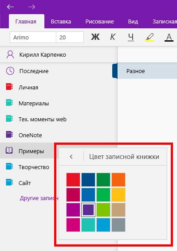Click the forward arrow in the title bar

(x=31, y=7)
